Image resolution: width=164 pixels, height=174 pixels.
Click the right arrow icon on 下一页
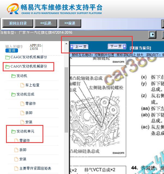tap(124, 46)
